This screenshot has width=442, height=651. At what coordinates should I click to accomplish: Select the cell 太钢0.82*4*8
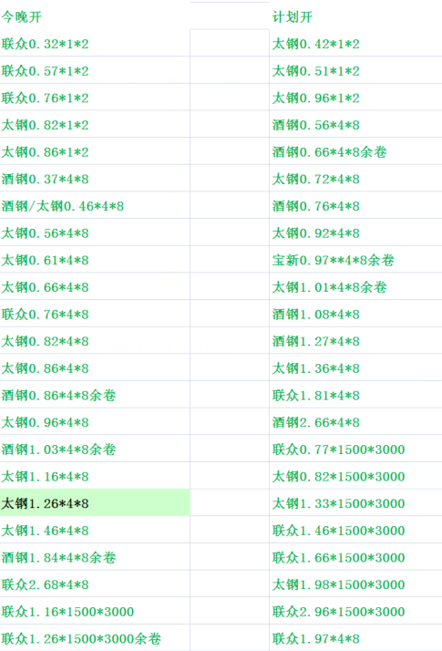click(x=95, y=340)
